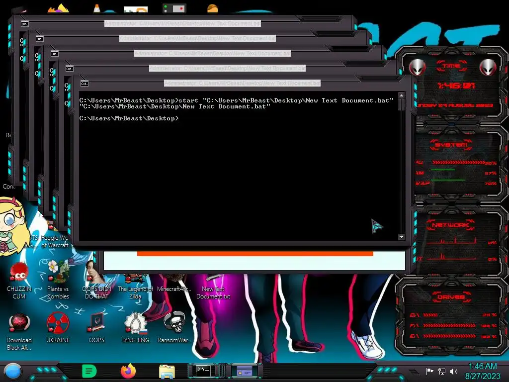Click the scroll up arrow in the front Command Prompt

401,96
